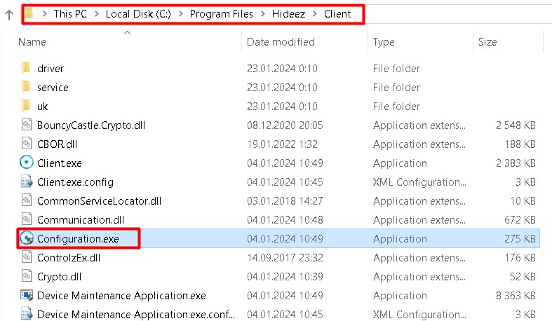Select the Device Maintenance Application.exe icon
The width and height of the screenshot is (552, 321).
pyautogui.click(x=26, y=296)
